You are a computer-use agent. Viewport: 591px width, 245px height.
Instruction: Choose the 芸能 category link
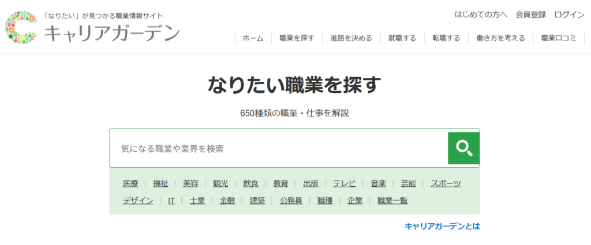pyautogui.click(x=408, y=184)
